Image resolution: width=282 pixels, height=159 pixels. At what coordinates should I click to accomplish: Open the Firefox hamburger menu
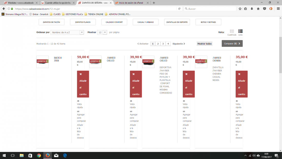[x=278, y=9]
